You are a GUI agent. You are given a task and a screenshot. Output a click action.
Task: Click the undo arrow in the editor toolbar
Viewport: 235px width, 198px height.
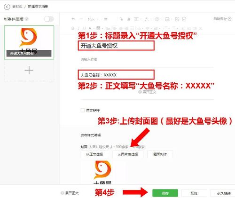click(x=73, y=19)
